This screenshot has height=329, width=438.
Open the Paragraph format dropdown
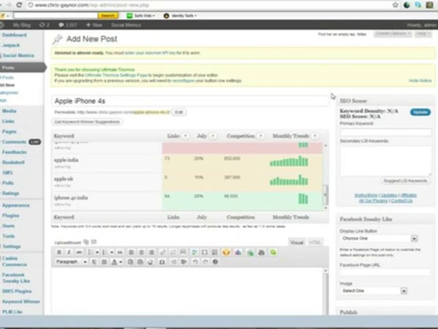71,262
